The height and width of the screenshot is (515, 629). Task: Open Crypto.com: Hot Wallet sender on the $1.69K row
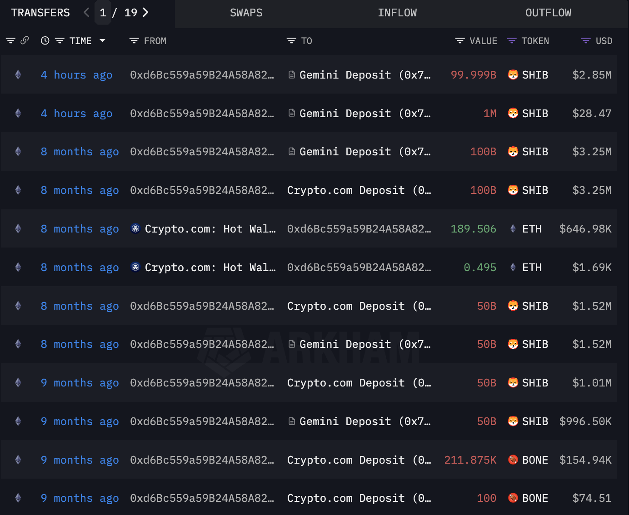210,267
